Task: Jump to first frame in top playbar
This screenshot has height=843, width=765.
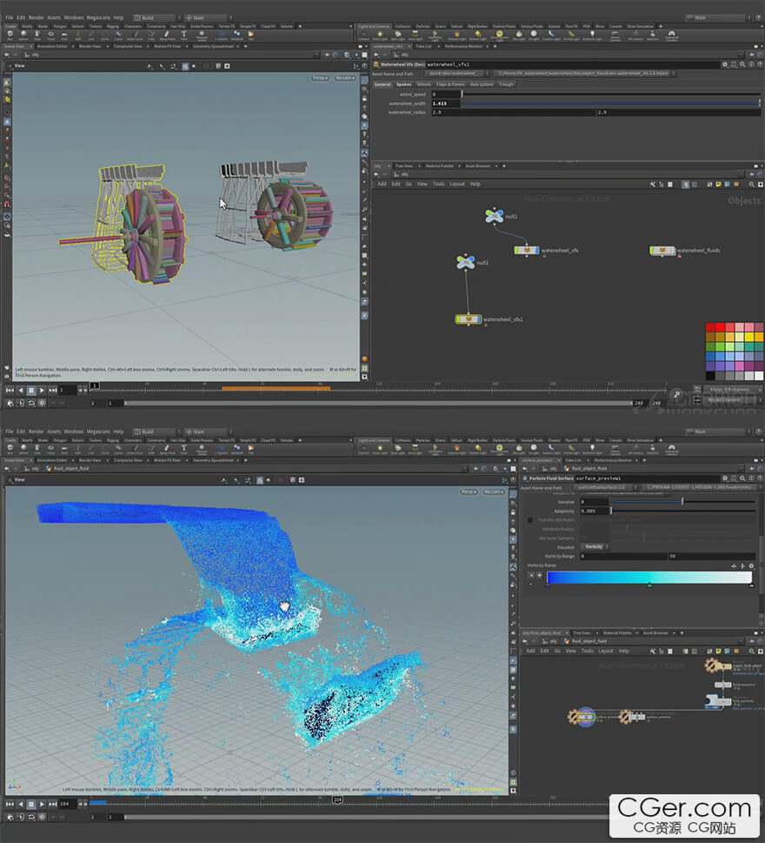Action: 10,391
